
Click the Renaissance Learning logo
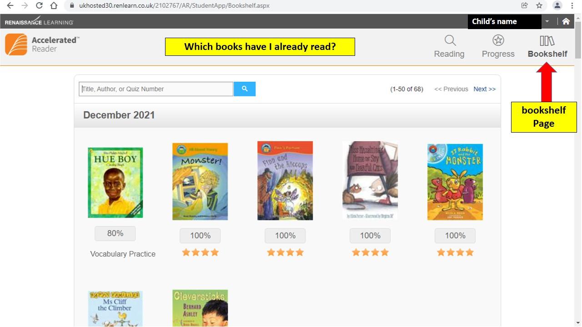pos(39,21)
